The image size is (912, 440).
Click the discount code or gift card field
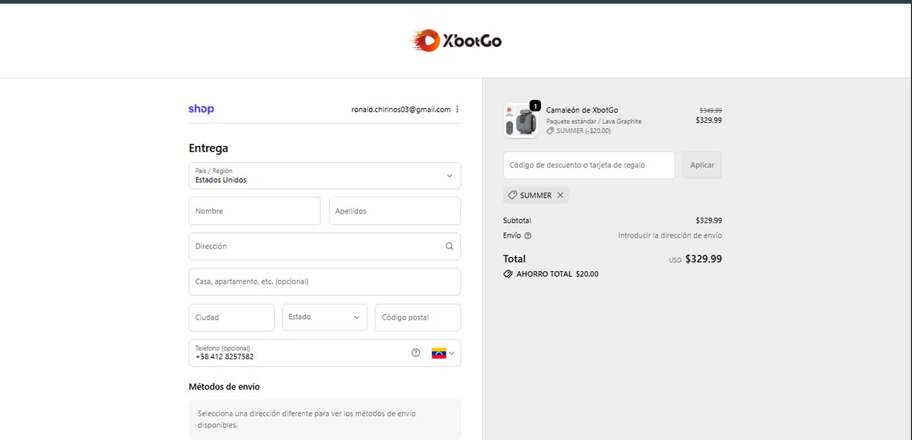tap(589, 165)
